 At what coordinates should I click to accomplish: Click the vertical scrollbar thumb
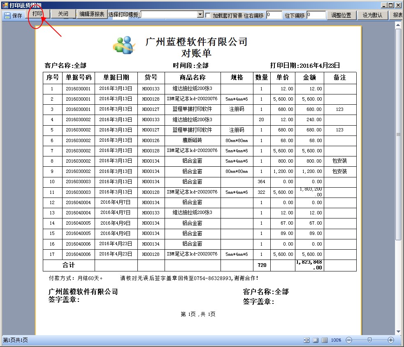click(398, 134)
